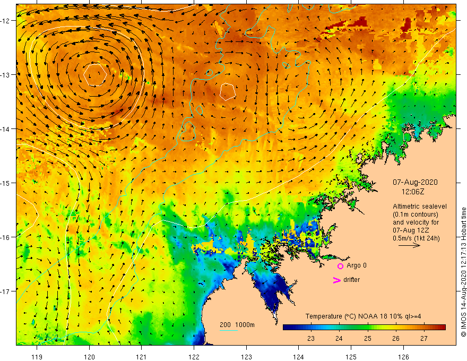
Task: Click the '200 1000m' depth legend text
Action: (237, 325)
